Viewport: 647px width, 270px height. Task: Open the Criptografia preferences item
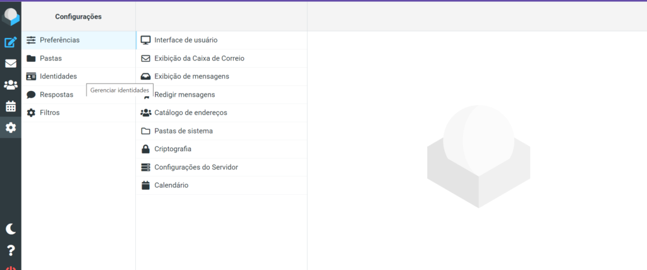point(172,149)
